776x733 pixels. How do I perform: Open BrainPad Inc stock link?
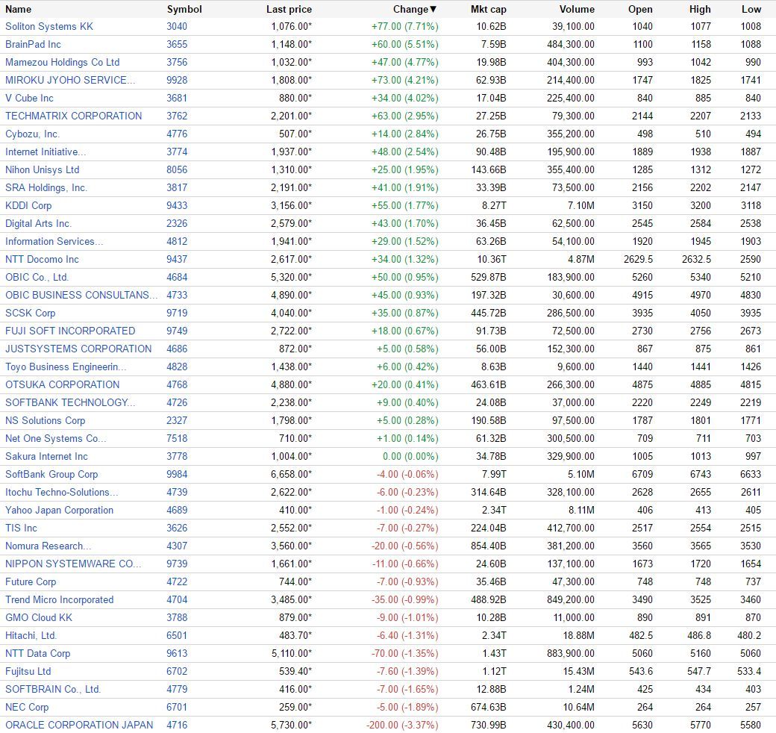click(x=33, y=45)
